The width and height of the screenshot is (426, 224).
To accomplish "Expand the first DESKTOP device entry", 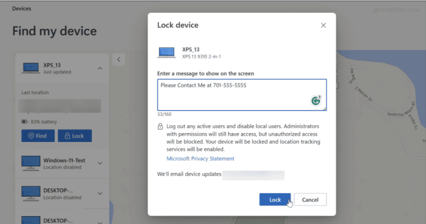I will 100,194.
